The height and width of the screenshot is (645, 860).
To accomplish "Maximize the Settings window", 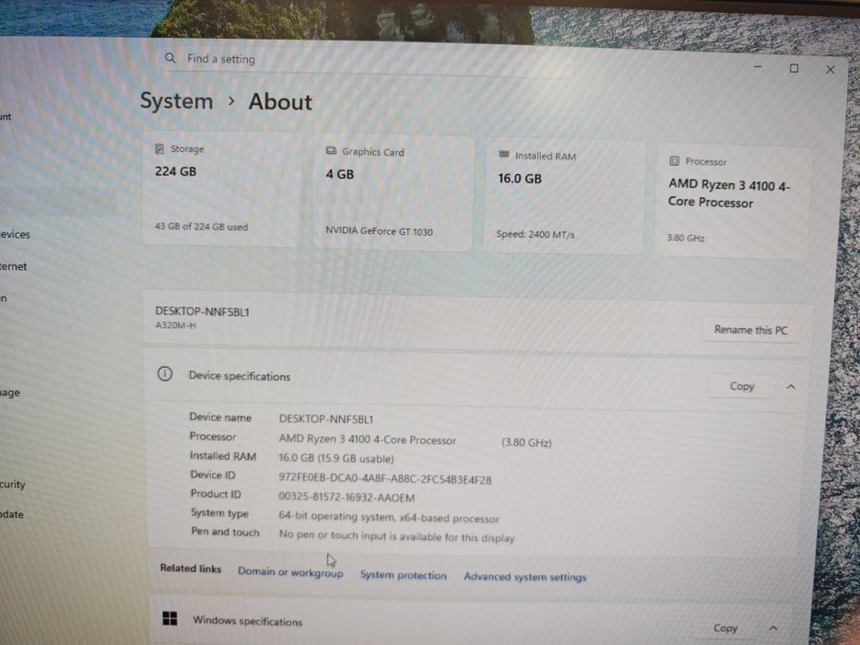I will pyautogui.click(x=794, y=68).
